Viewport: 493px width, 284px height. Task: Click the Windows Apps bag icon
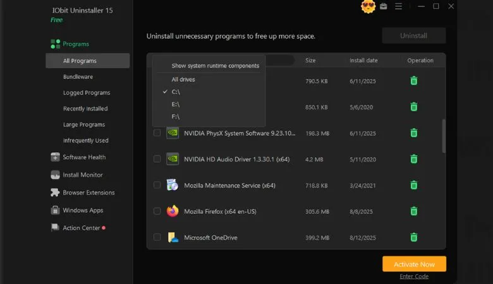[55, 210]
